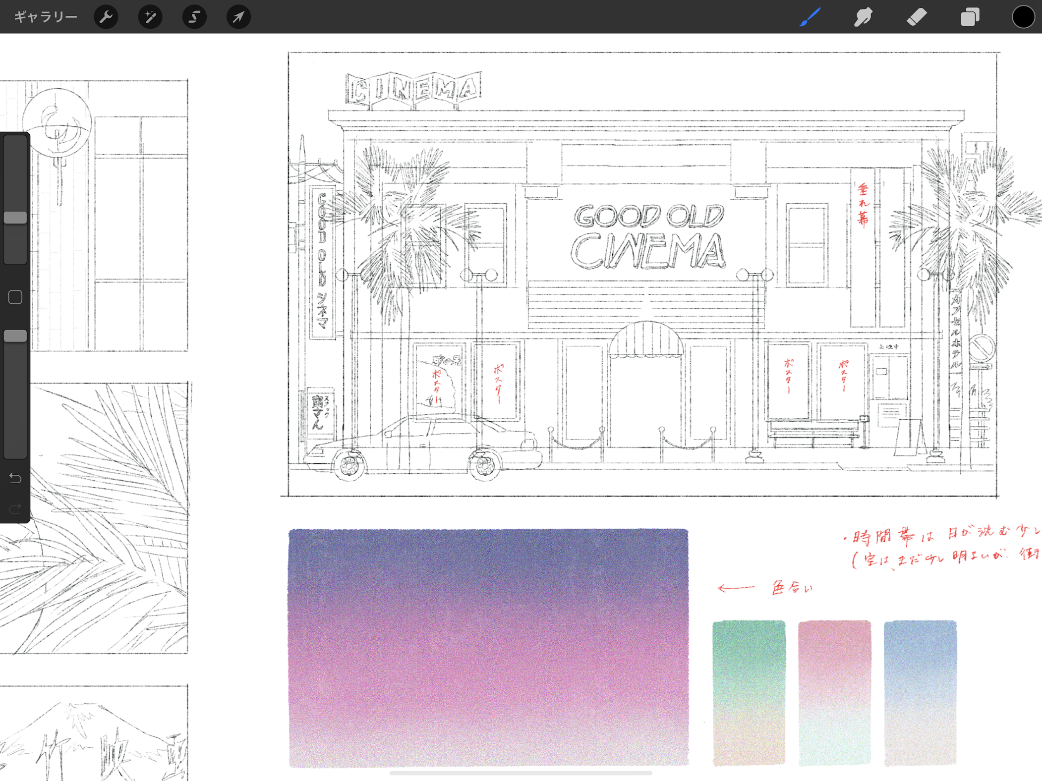Tap the square modify button in sidebar

tap(15, 297)
